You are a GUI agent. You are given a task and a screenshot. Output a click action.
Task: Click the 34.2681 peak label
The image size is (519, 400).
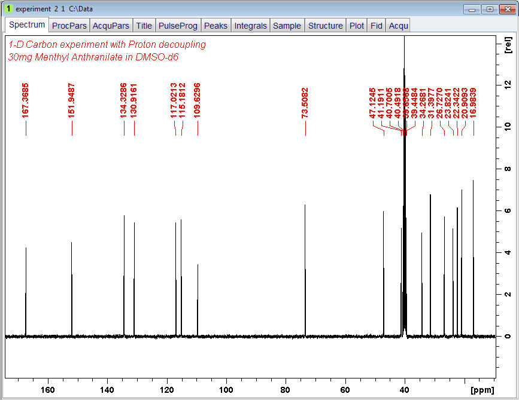click(423, 103)
